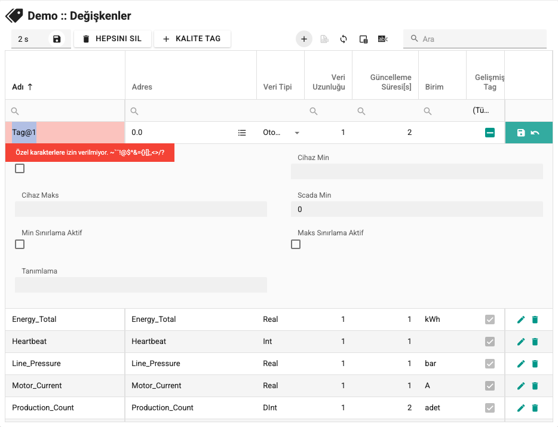Delete the Energy_Total row
The image size is (558, 427).
coord(535,320)
